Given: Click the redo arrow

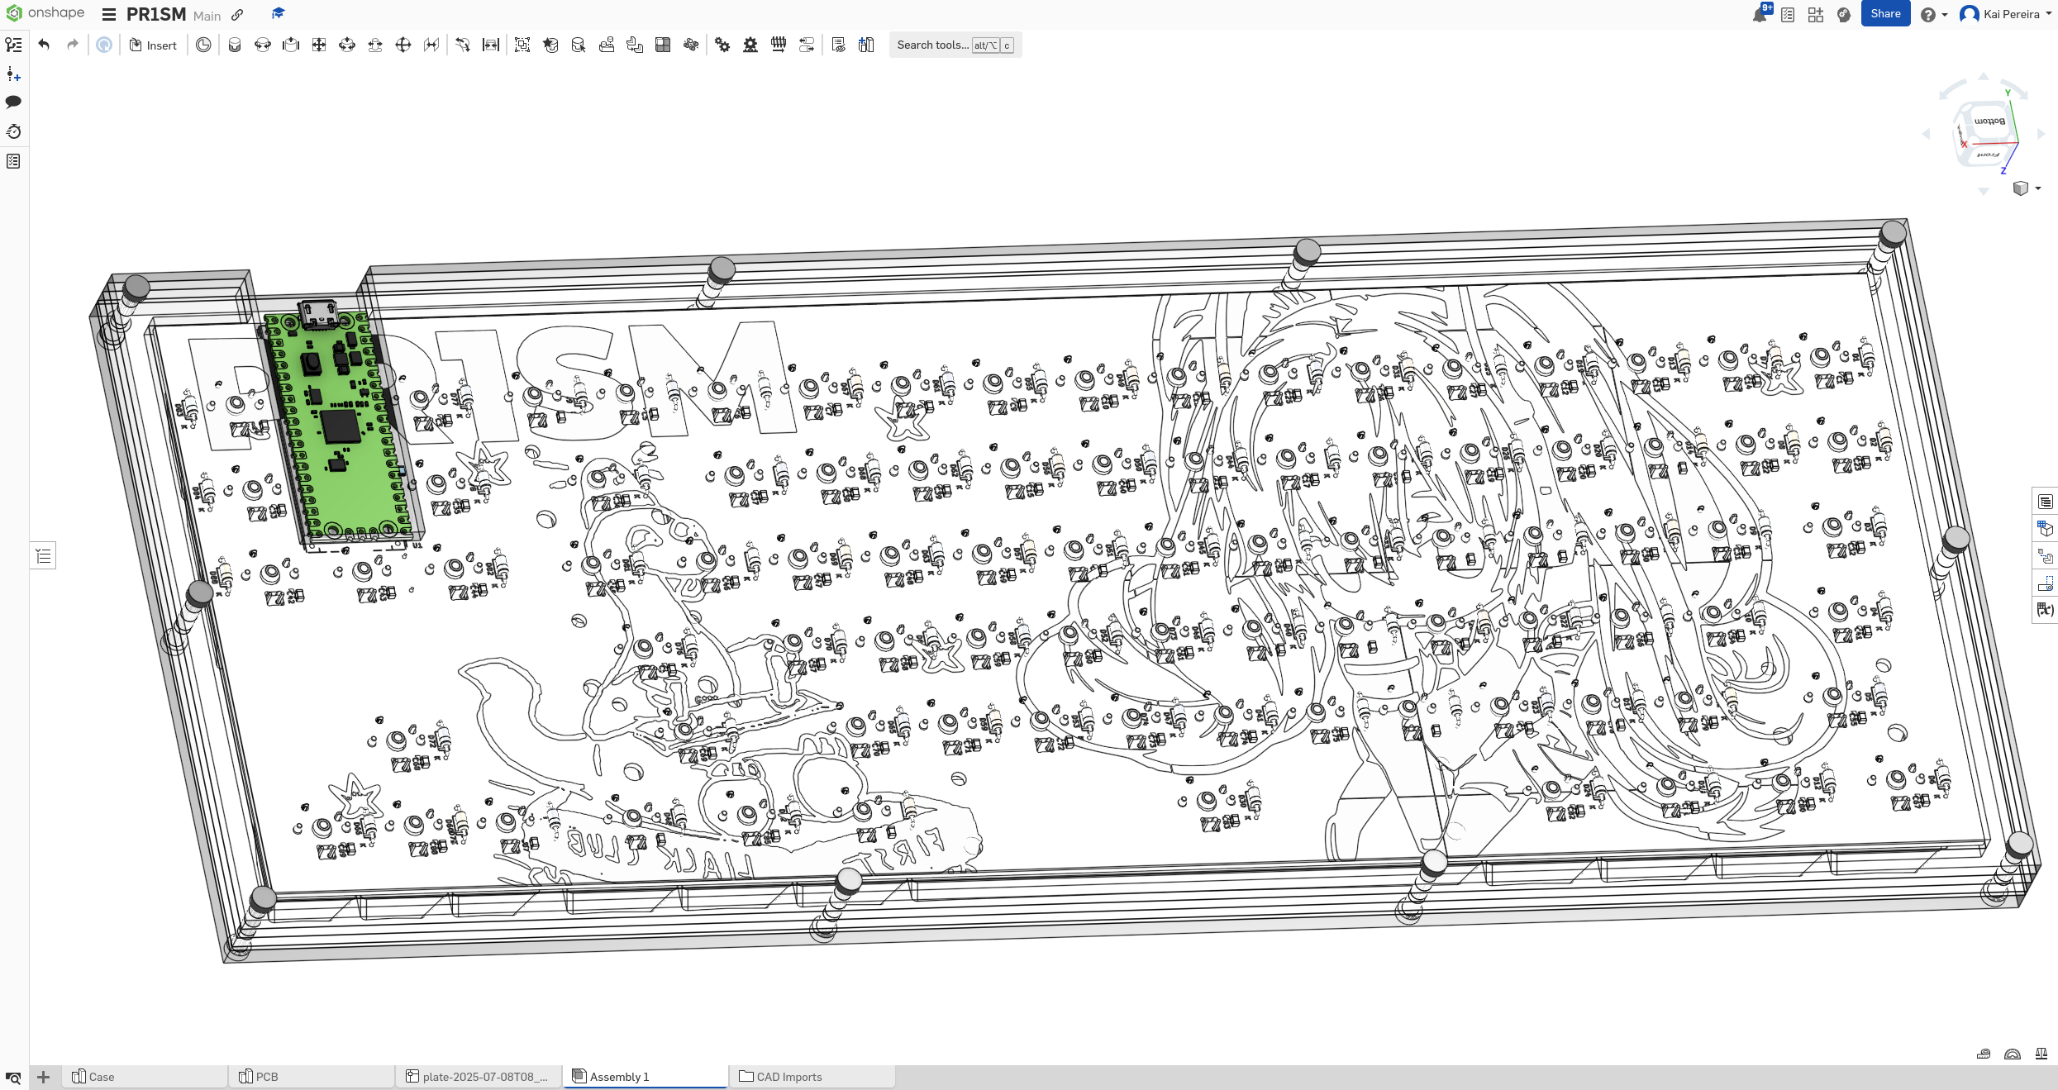Looking at the screenshot, I should pyautogui.click(x=73, y=45).
